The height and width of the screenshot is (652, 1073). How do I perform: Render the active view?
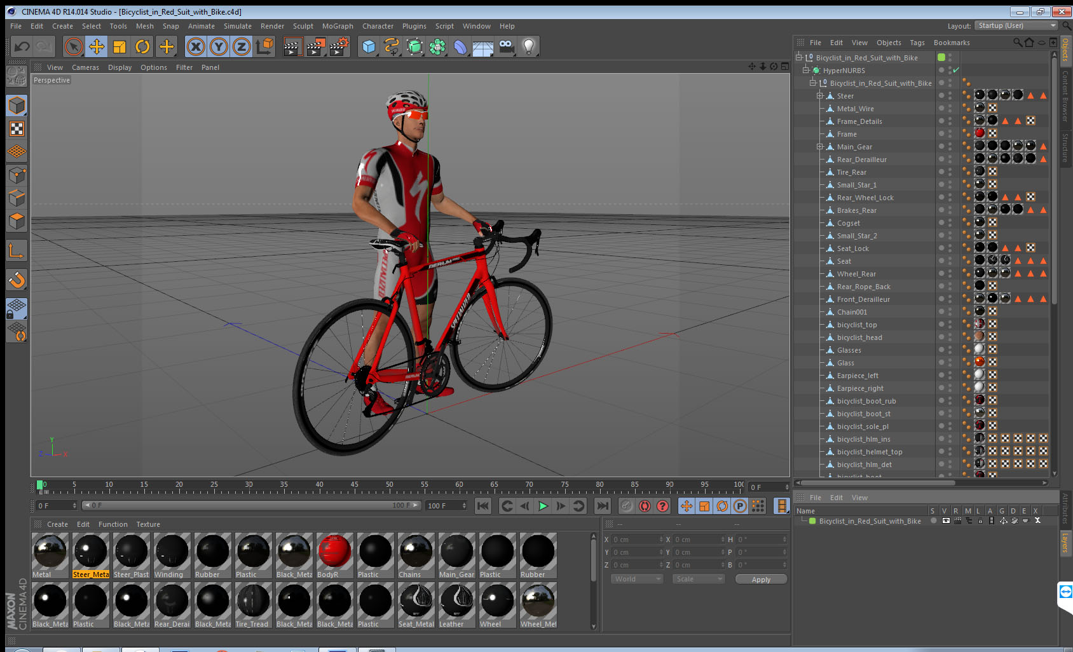click(x=292, y=46)
